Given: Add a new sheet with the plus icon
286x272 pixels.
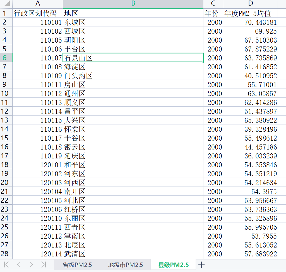Looking at the screenshot, I should pyautogui.click(x=201, y=265).
